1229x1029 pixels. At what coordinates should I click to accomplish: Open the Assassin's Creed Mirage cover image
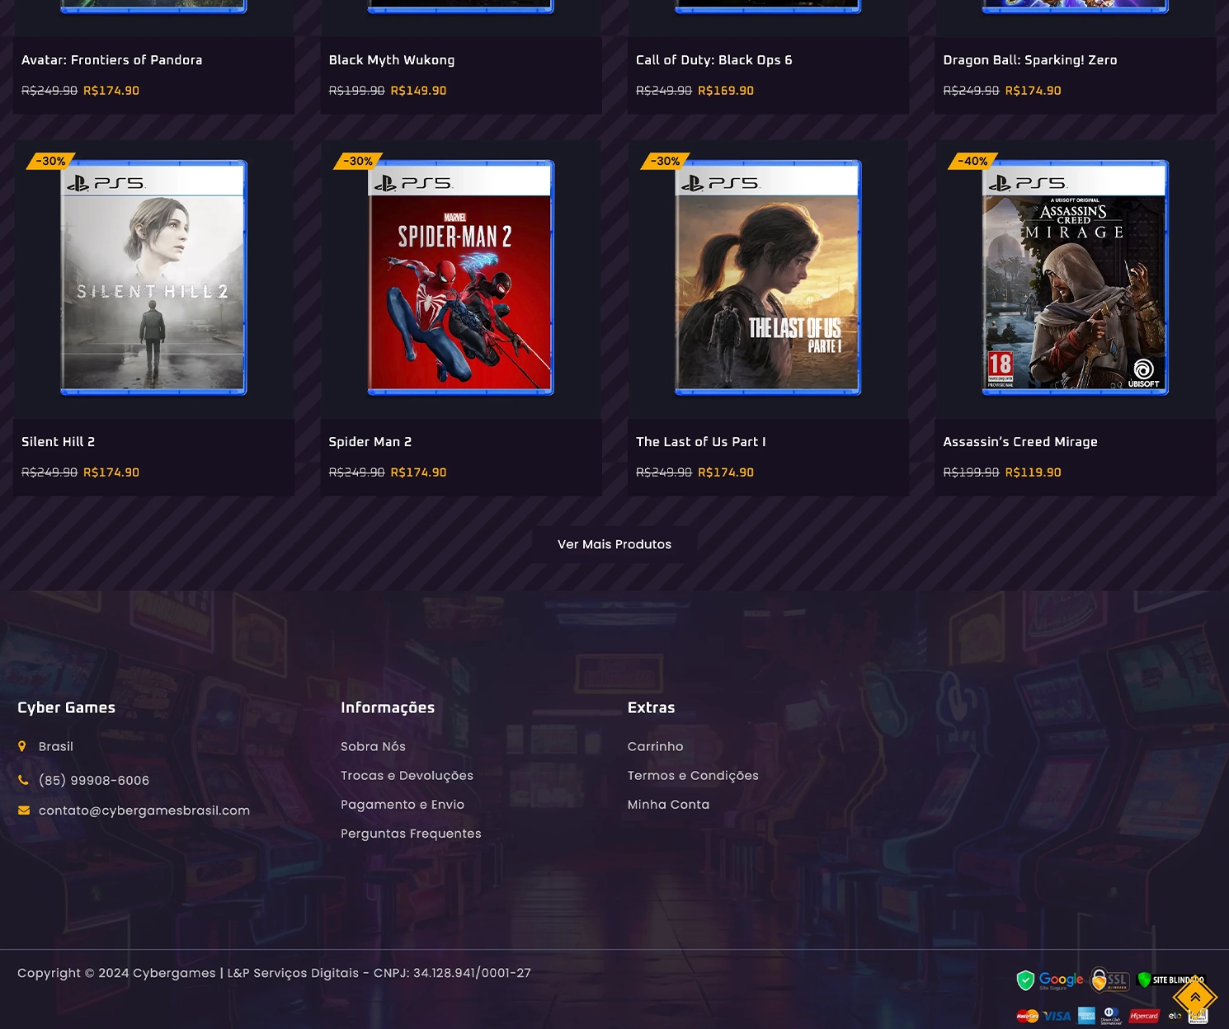(1076, 278)
